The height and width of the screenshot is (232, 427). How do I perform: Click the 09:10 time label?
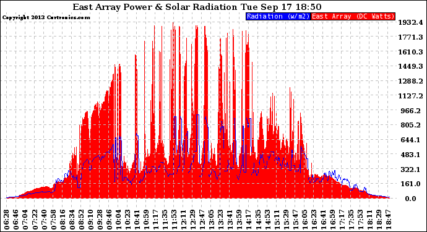tap(90, 219)
